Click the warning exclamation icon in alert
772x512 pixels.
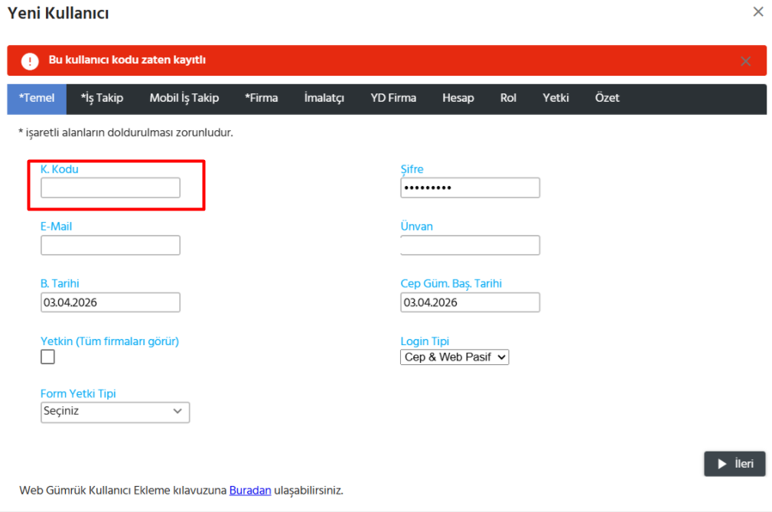(x=30, y=61)
